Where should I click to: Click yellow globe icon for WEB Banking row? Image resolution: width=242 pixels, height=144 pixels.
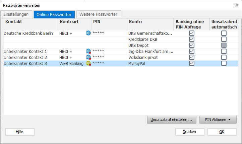pos(88,63)
